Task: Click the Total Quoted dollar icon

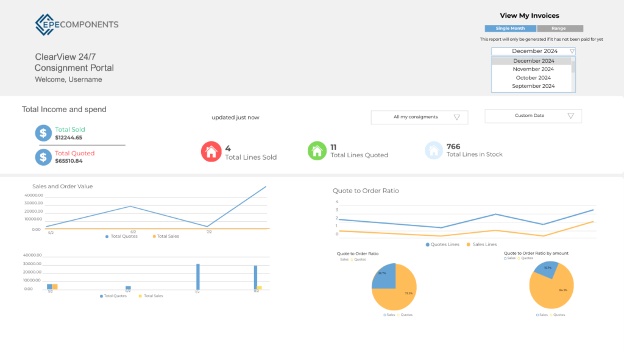Action: (43, 157)
